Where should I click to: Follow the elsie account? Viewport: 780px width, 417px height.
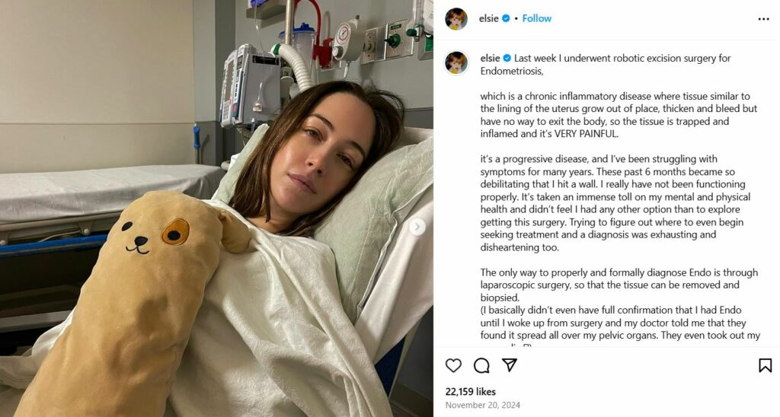tap(537, 18)
